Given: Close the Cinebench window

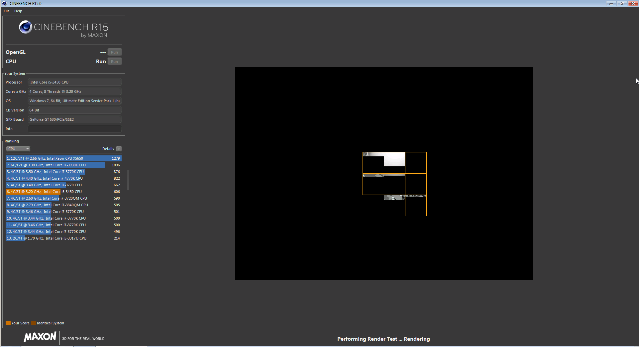Looking at the screenshot, I should (633, 4).
